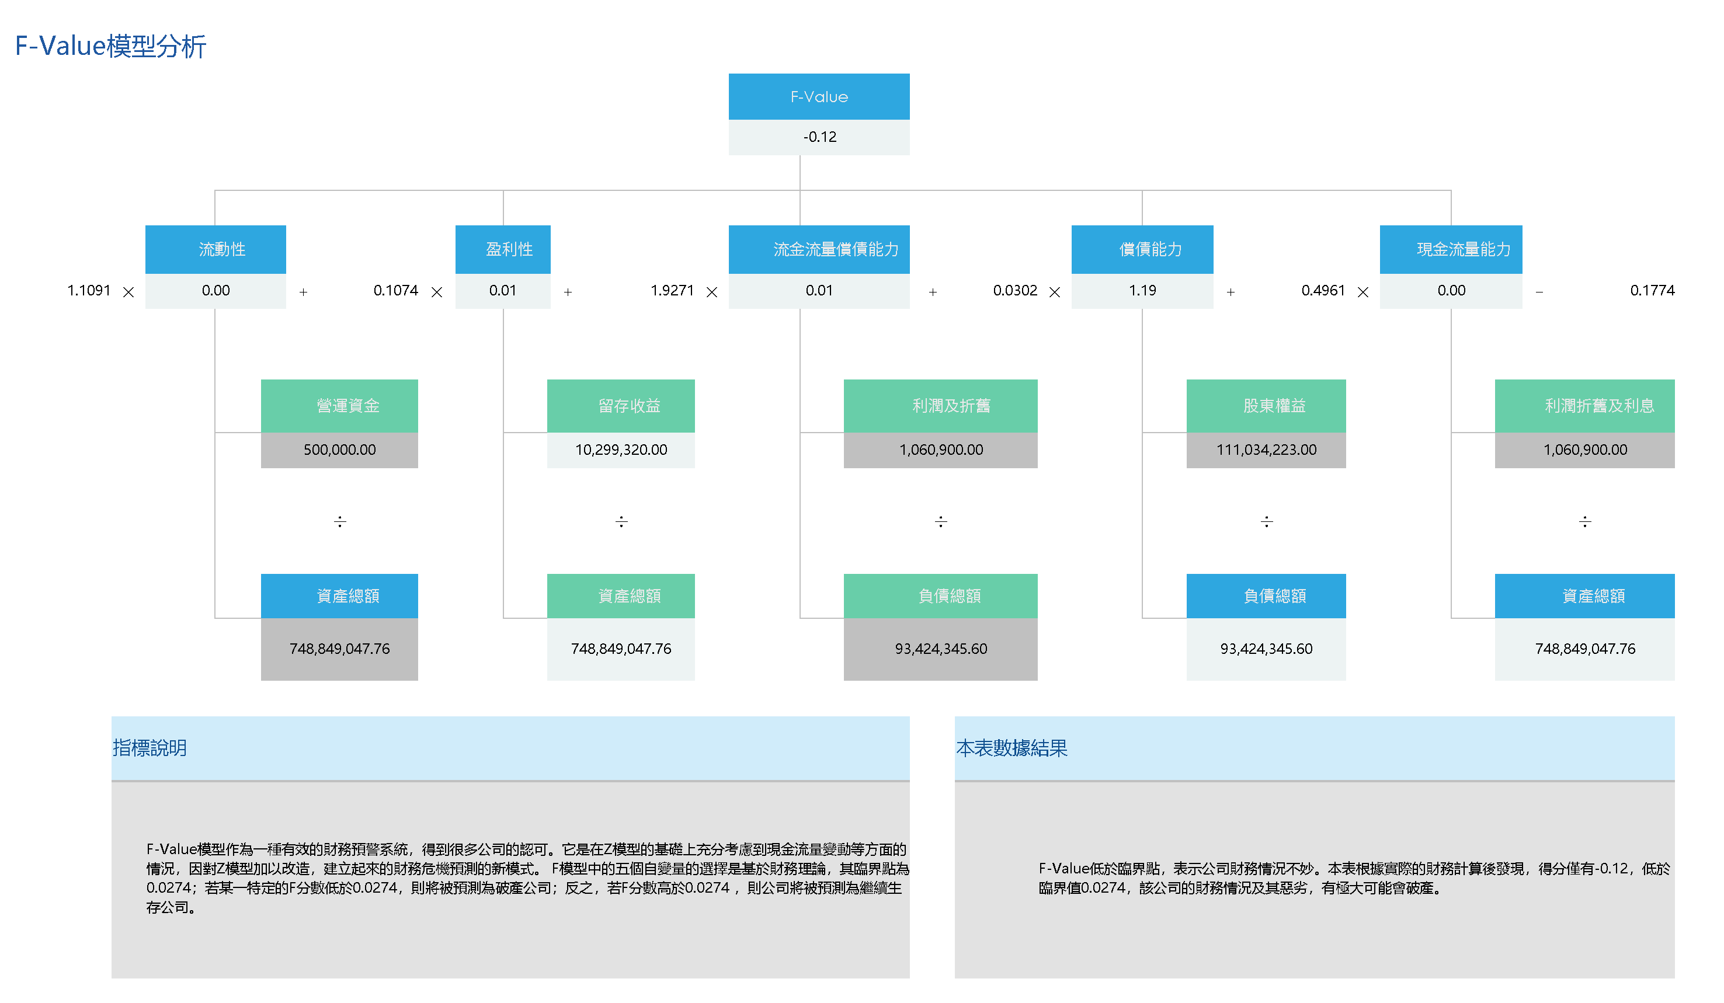Screen dimensions: 1724x1003
Task: Select the 利潤及折舊 green box
Action: click(x=941, y=406)
